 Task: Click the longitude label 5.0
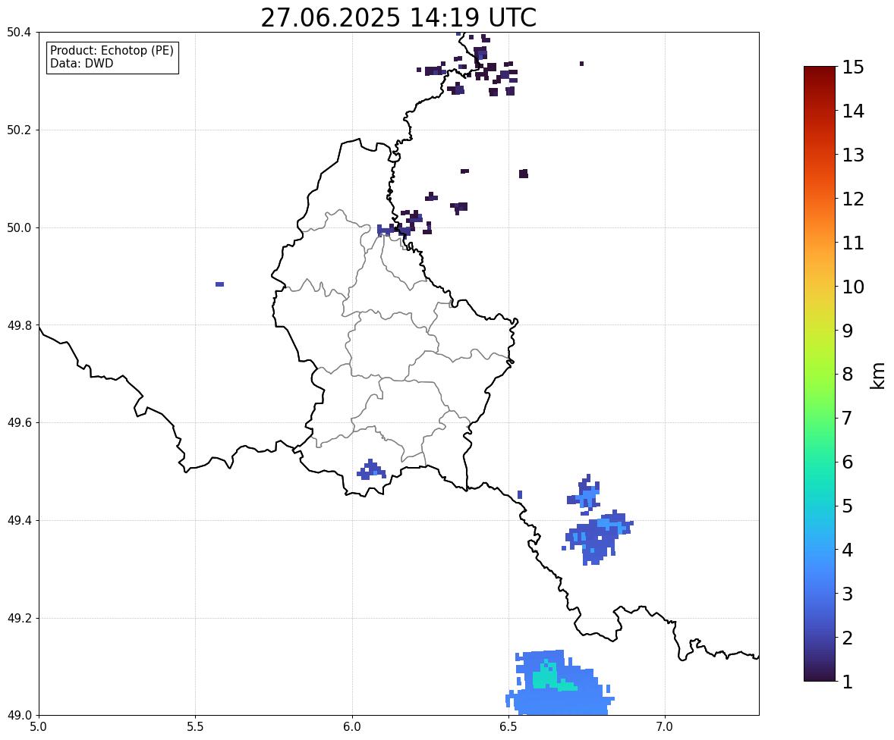coord(39,727)
